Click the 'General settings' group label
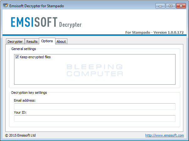This screenshot has height=141, width=189. click(24, 49)
